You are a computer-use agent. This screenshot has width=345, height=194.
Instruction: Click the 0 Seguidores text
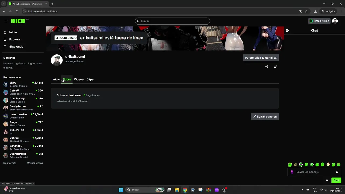(92, 95)
